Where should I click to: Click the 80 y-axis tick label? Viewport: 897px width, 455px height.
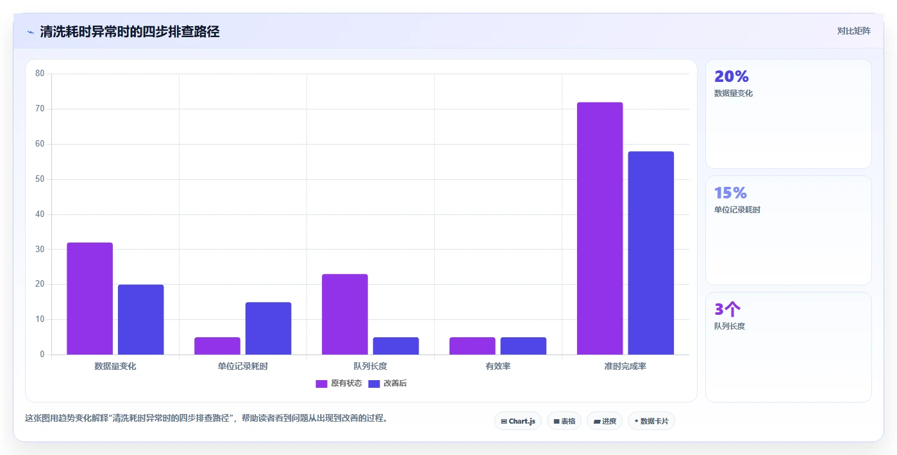coord(40,74)
